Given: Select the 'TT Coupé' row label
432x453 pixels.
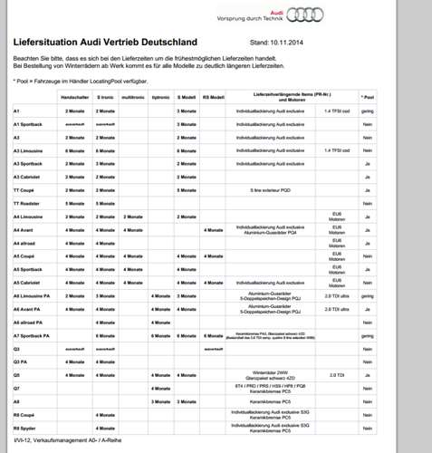Looking at the screenshot, I should click(24, 190).
